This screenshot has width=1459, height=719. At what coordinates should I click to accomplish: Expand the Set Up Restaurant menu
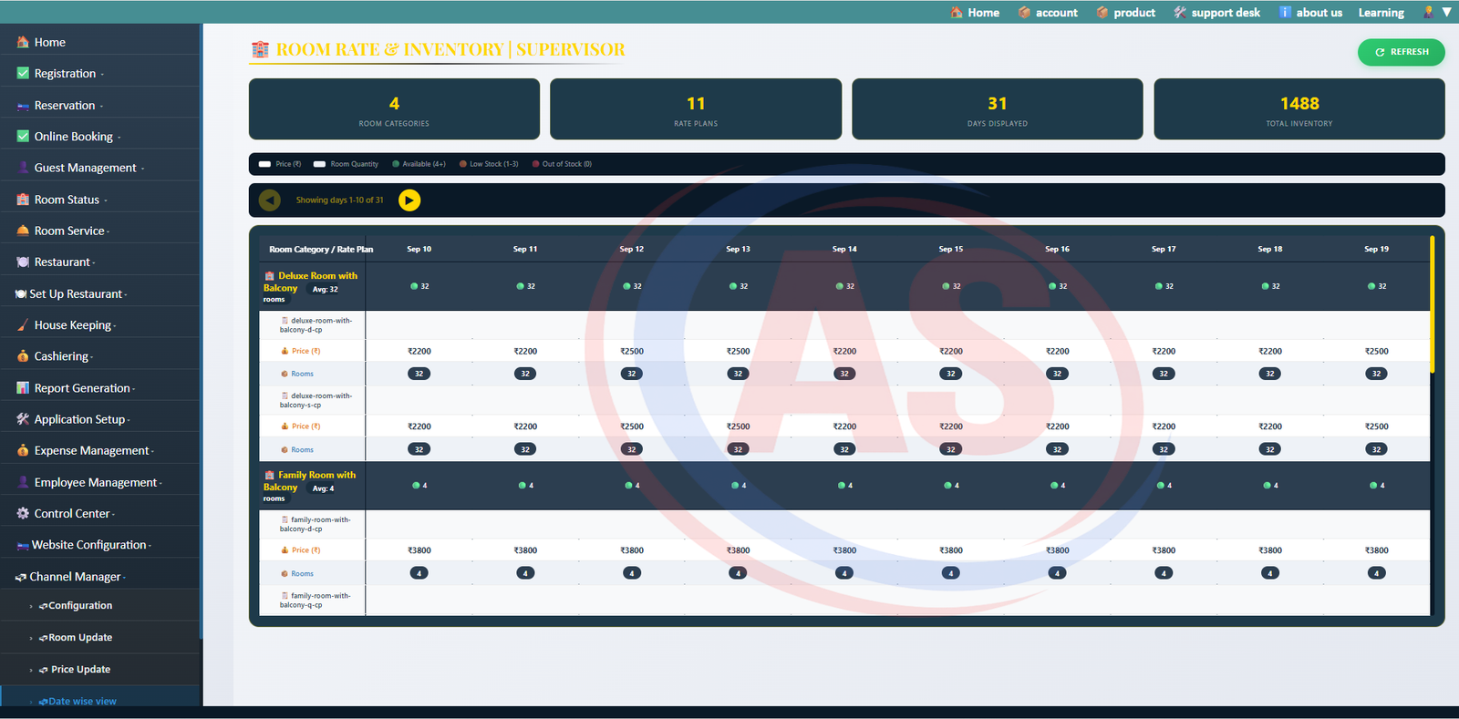[100, 293]
